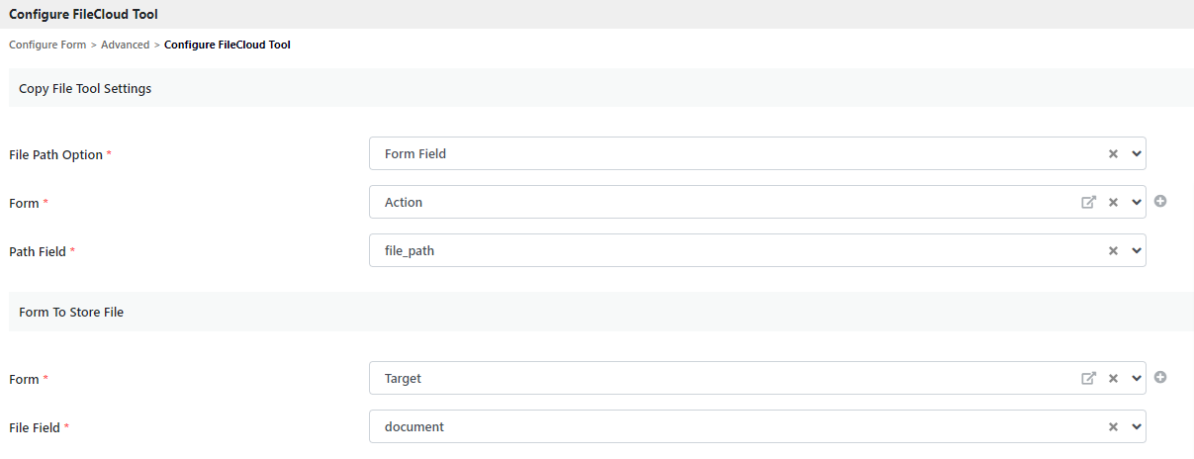This screenshot has height=459, width=1194.
Task: Open the Action form via external-link icon
Action: pyautogui.click(x=1088, y=203)
